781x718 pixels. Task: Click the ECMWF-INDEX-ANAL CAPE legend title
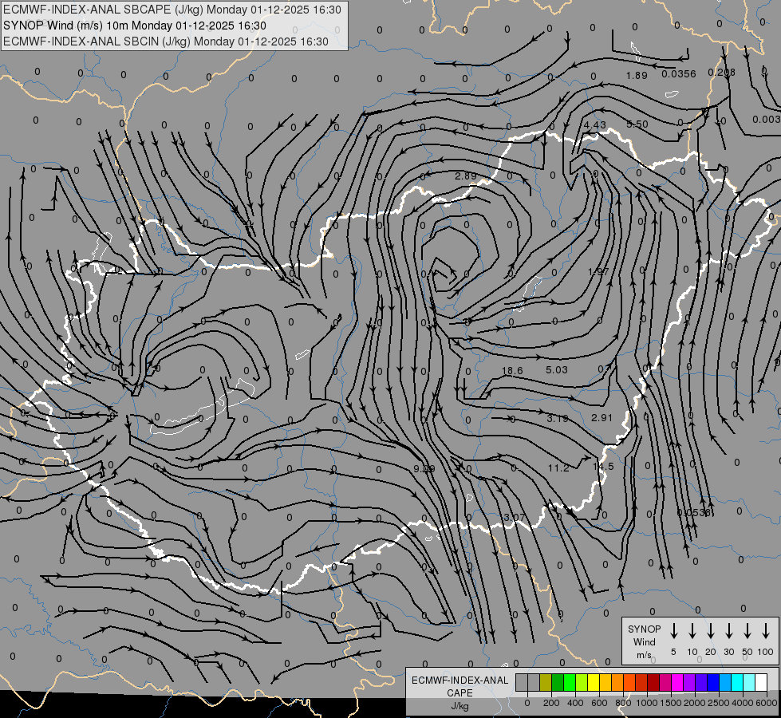460,687
